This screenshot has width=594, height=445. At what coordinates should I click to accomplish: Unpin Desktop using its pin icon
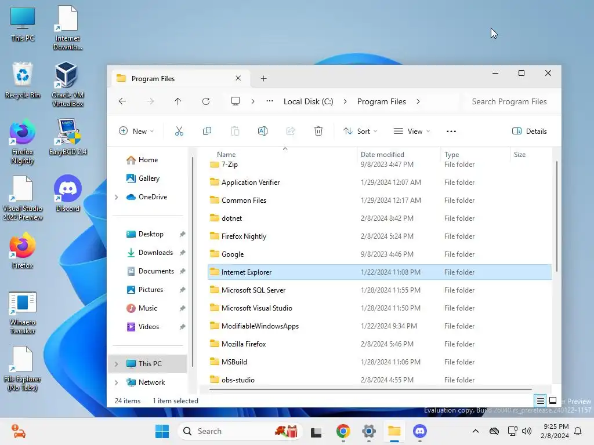(x=182, y=234)
